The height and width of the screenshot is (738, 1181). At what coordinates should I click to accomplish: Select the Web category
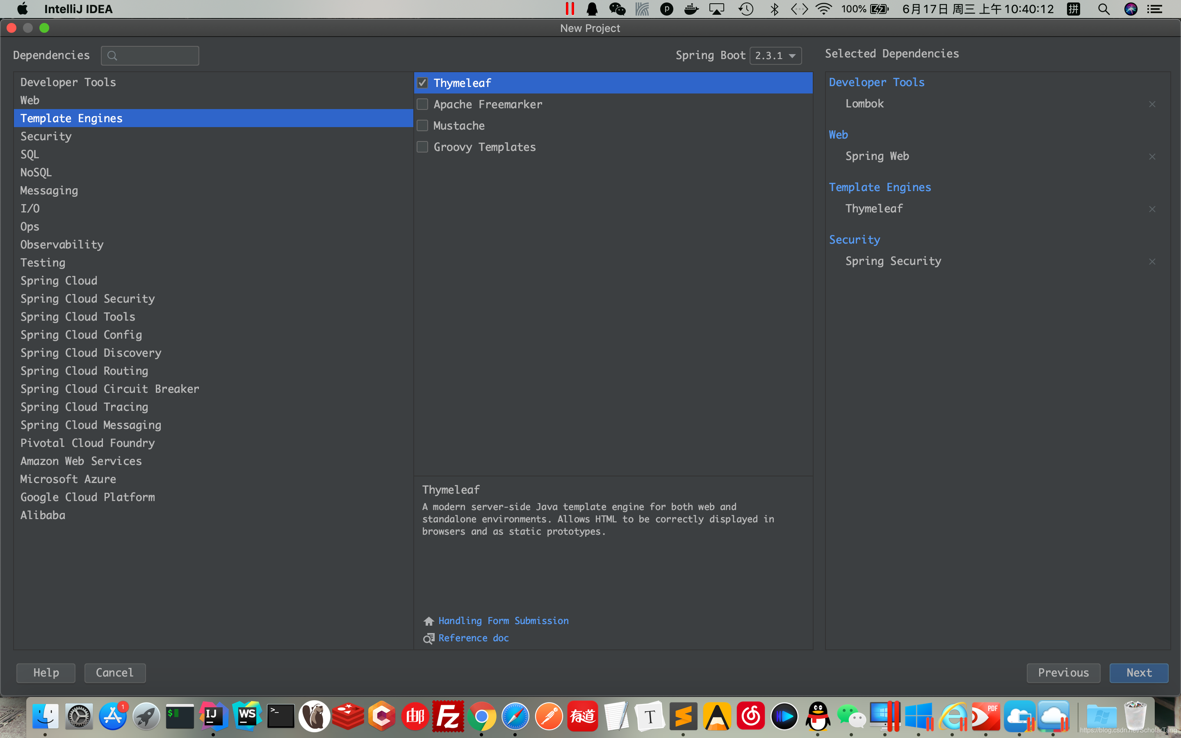click(213, 100)
